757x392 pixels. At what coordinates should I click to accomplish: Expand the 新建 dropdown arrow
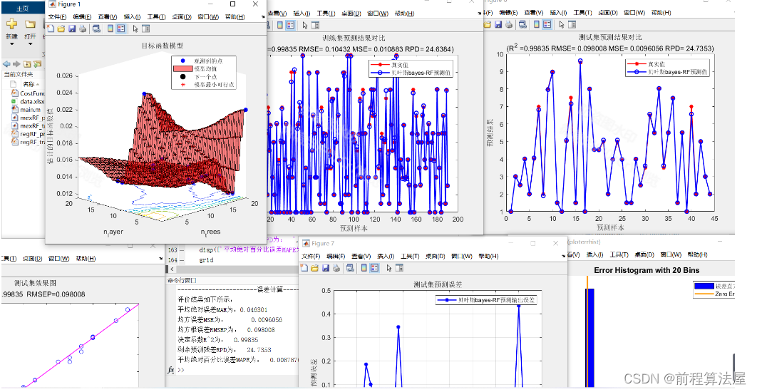pyautogui.click(x=11, y=44)
